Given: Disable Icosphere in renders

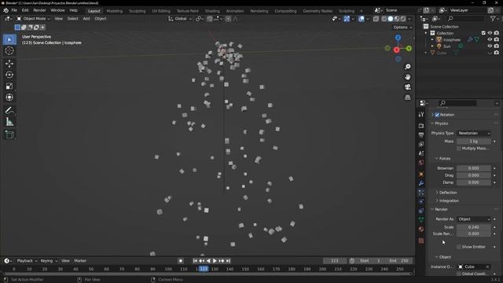Looking at the screenshot, I should pyautogui.click(x=497, y=39).
